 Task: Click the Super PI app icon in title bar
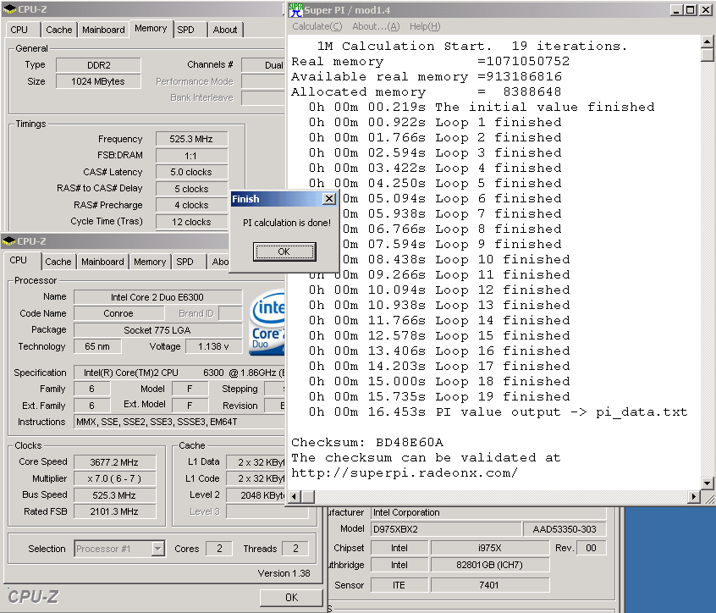pos(296,9)
